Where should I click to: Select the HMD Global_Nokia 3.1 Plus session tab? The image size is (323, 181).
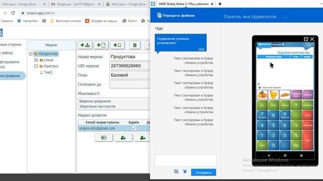click(x=184, y=4)
